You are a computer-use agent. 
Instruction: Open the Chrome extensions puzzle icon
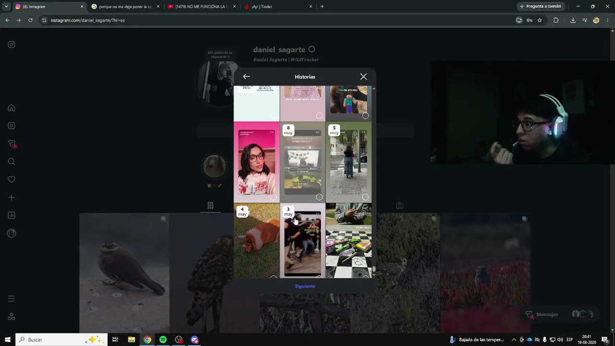(x=556, y=20)
